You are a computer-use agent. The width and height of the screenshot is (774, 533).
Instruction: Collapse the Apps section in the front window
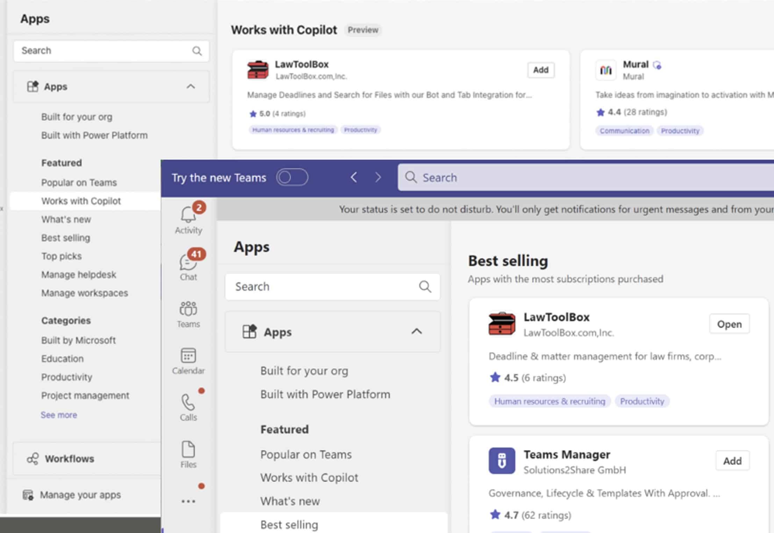click(416, 331)
